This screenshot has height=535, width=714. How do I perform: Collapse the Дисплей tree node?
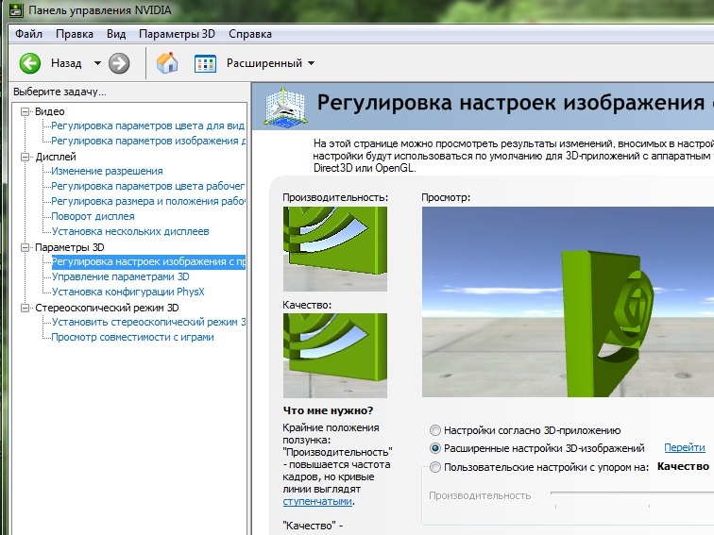tap(25, 157)
